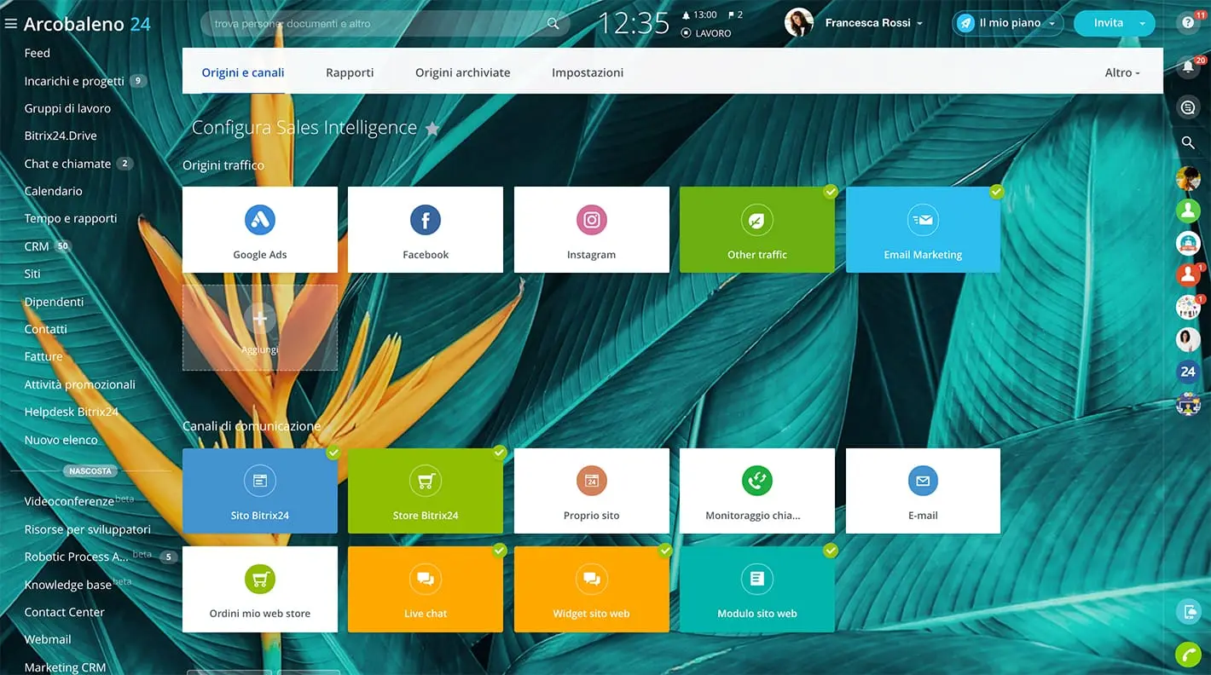This screenshot has width=1211, height=675.
Task: Open the blue 24 circle icon
Action: coord(1188,372)
